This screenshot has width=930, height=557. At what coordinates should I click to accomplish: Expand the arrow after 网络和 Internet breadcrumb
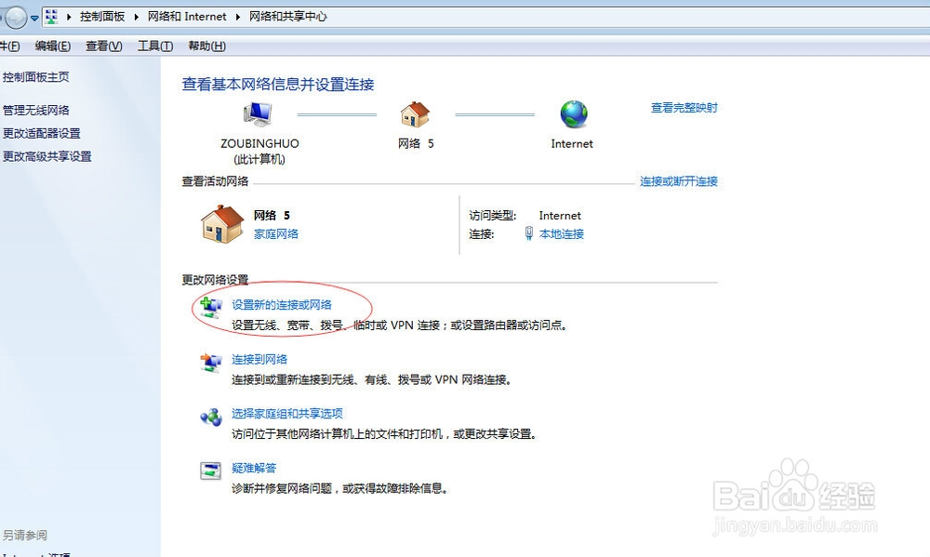point(237,17)
